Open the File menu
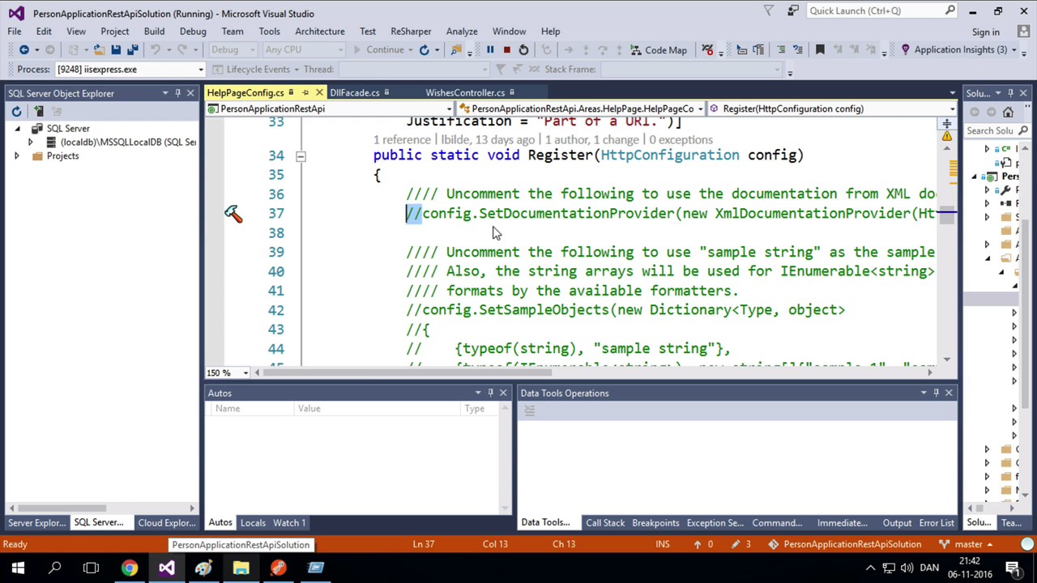Screen dimensions: 1037x583 (x=15, y=32)
